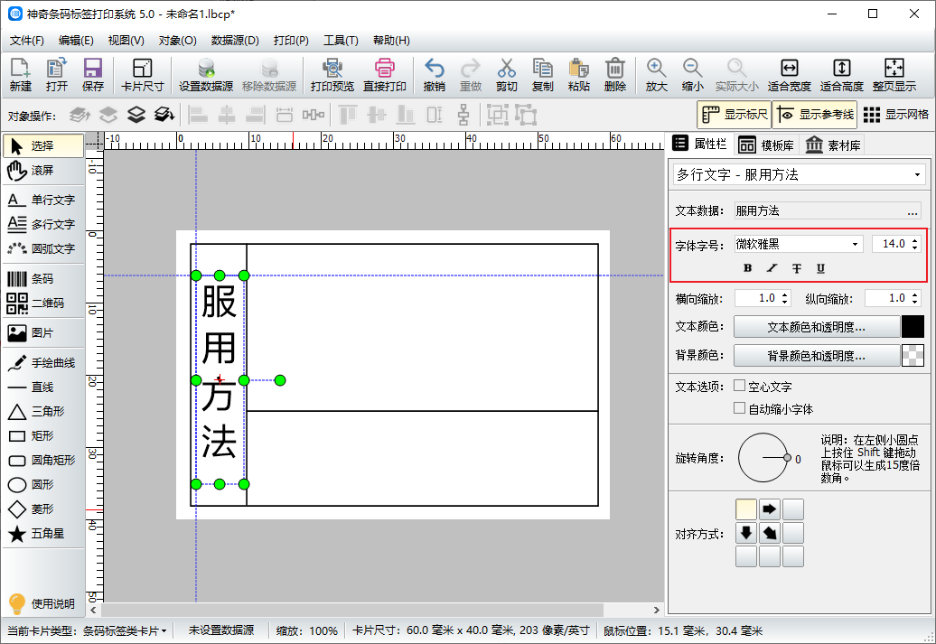Enable the 空心文字 hollow text checkbox
This screenshot has width=936, height=644.
click(x=740, y=386)
